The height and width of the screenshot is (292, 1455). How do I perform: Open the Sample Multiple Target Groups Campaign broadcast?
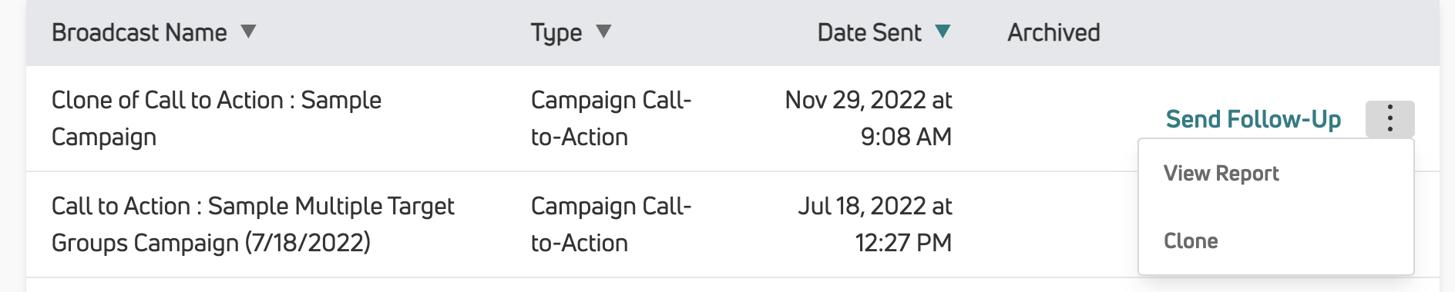pos(253,224)
